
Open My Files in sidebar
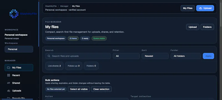tap(19, 68)
